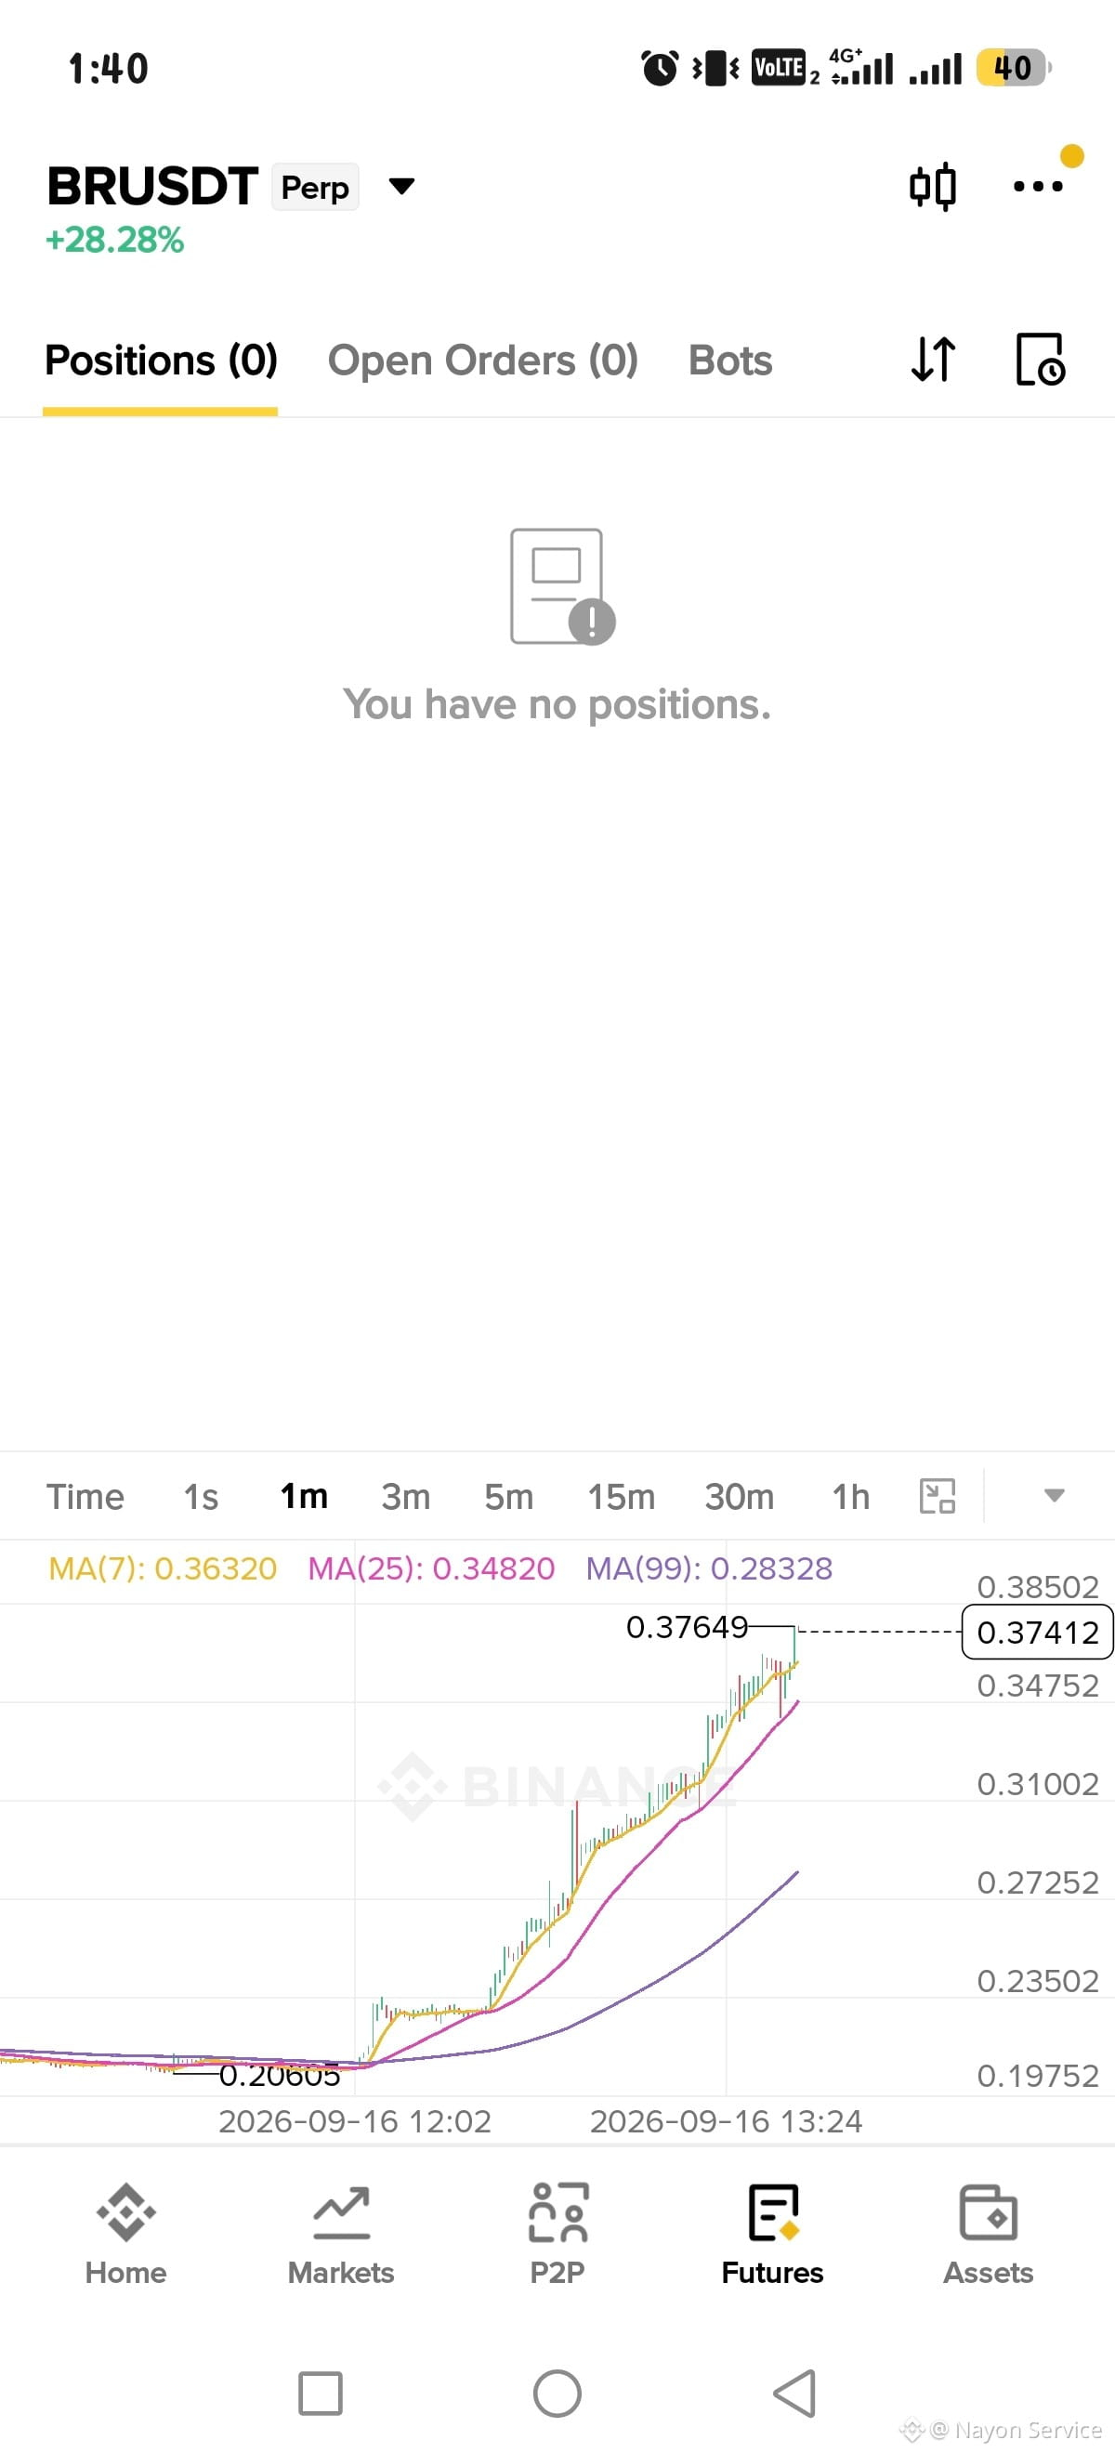Screen dimensions: 1115x2453
Task: Expand chart with the fullscreen icon
Action: coord(937,1495)
